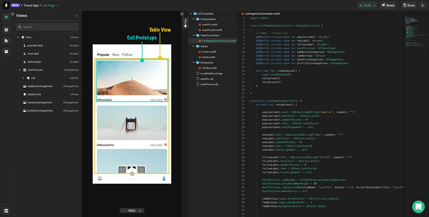Open the UIView.swift file
This screenshot has height=217, width=429.
[x=209, y=68]
